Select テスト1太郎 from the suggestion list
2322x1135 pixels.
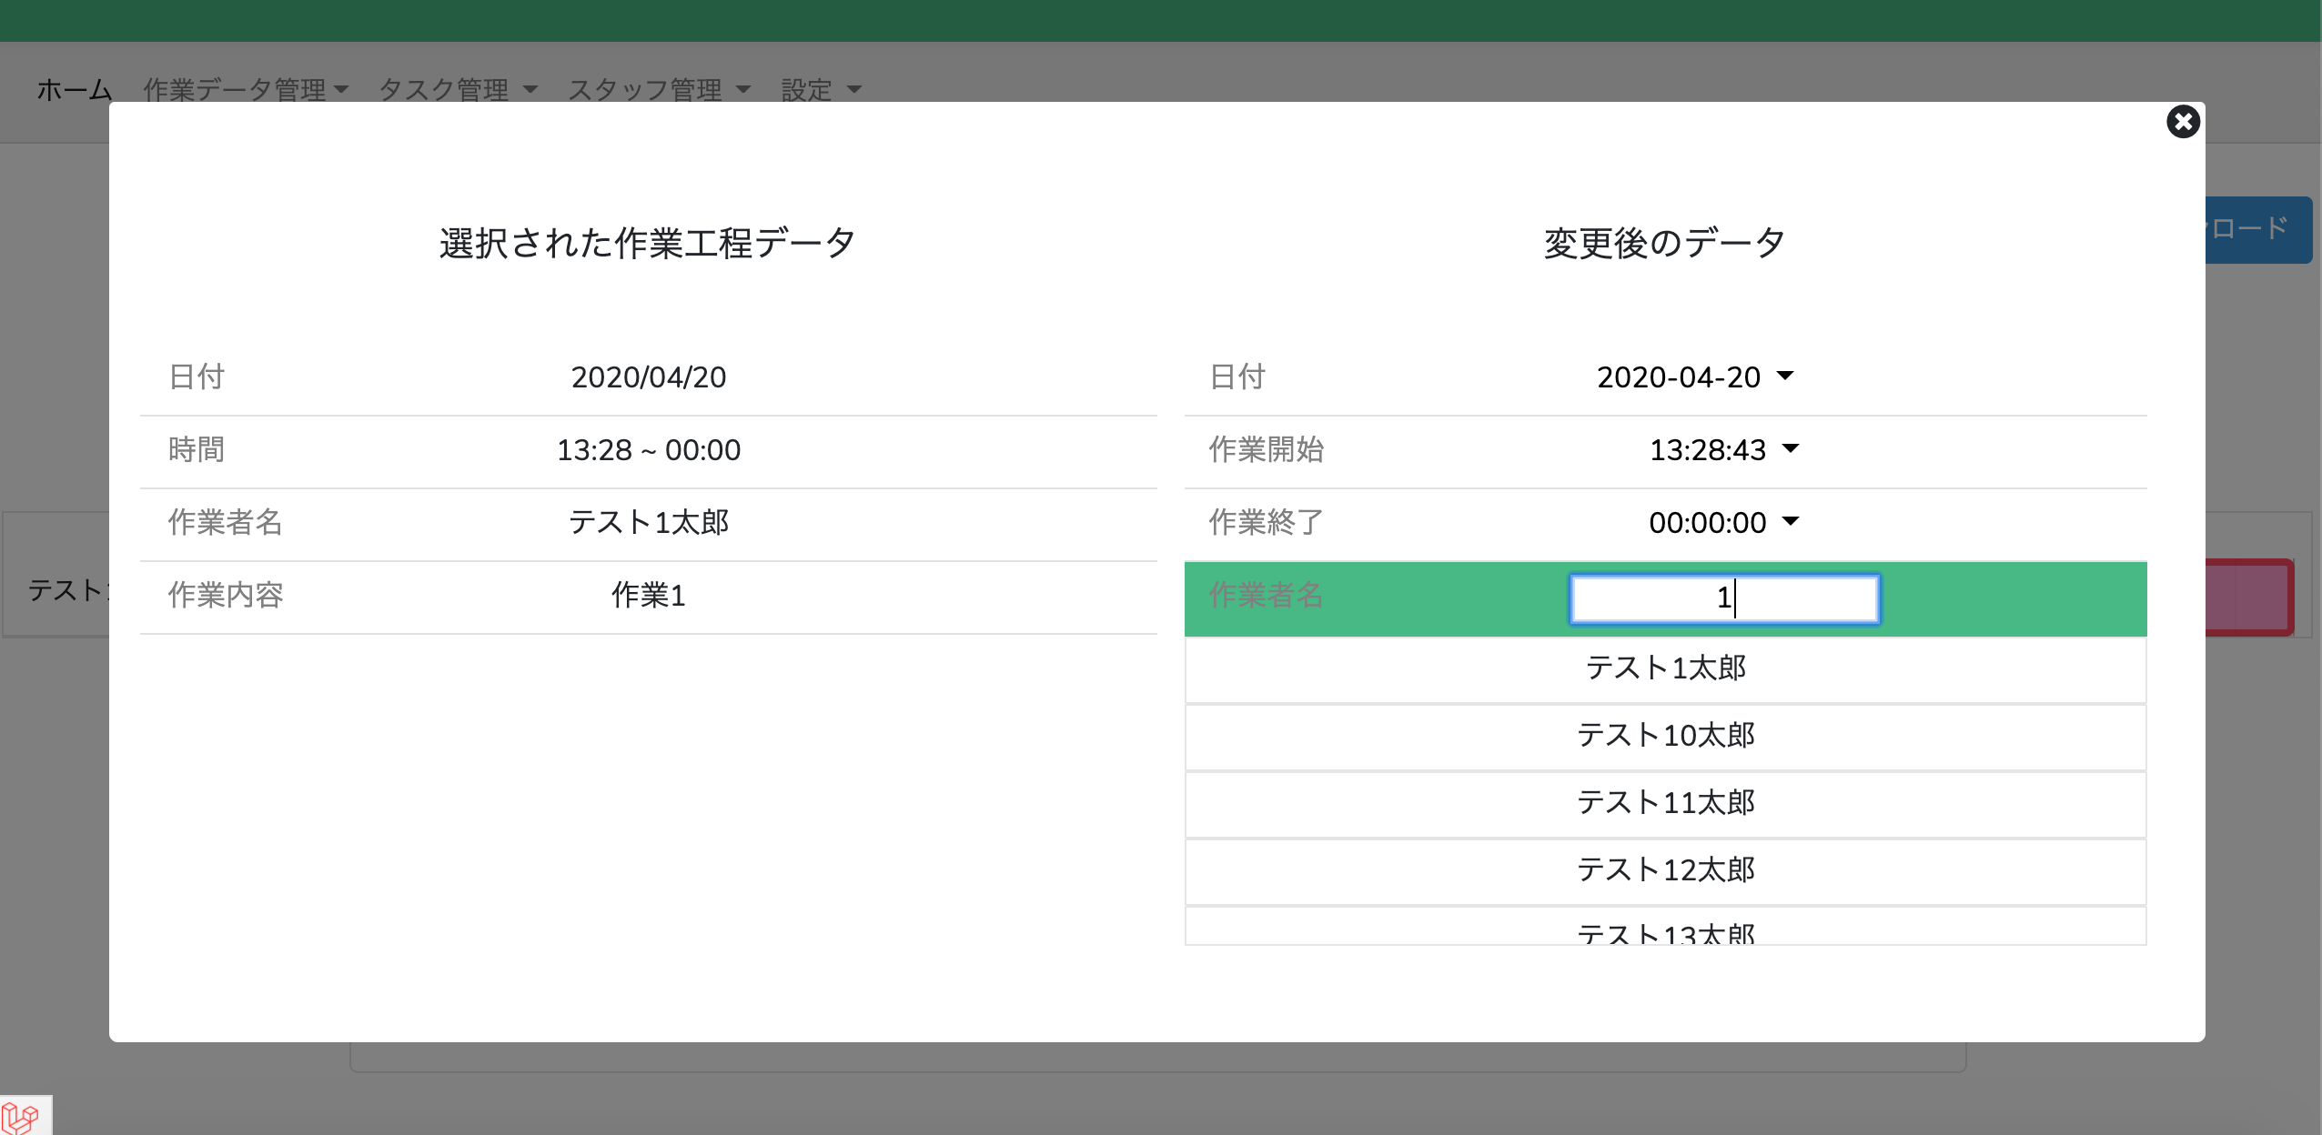pos(1665,668)
